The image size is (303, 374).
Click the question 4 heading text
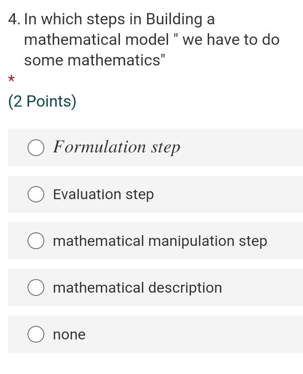pyautogui.click(x=144, y=40)
